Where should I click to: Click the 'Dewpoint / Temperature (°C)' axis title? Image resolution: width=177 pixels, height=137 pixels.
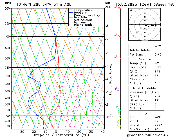pos(61,135)
